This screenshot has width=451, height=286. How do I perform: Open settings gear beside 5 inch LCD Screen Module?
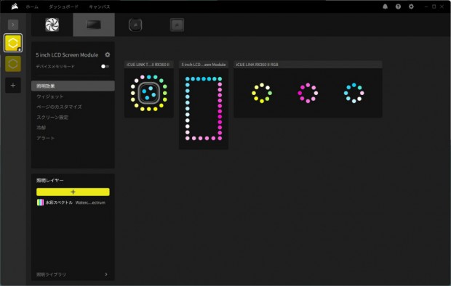[x=107, y=54]
